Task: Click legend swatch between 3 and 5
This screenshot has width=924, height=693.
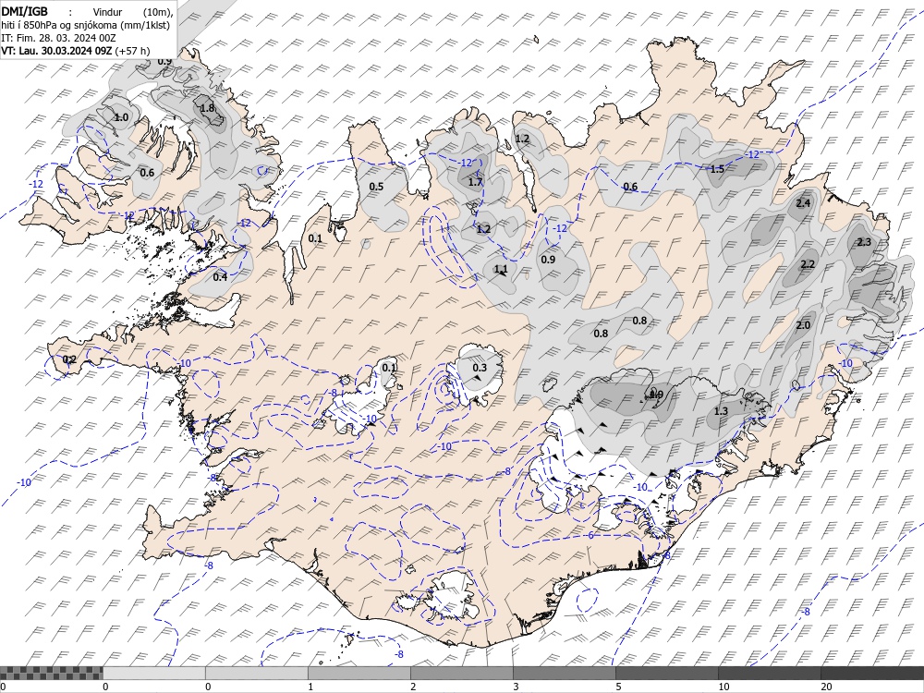Action: pyautogui.click(x=564, y=673)
